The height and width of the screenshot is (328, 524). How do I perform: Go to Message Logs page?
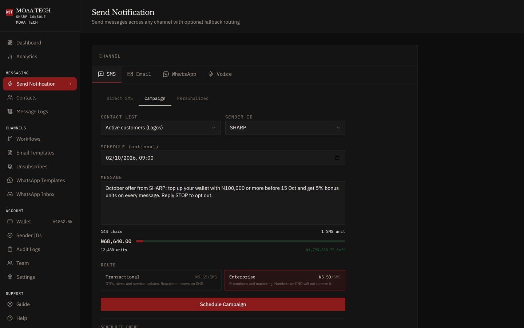tap(40, 112)
